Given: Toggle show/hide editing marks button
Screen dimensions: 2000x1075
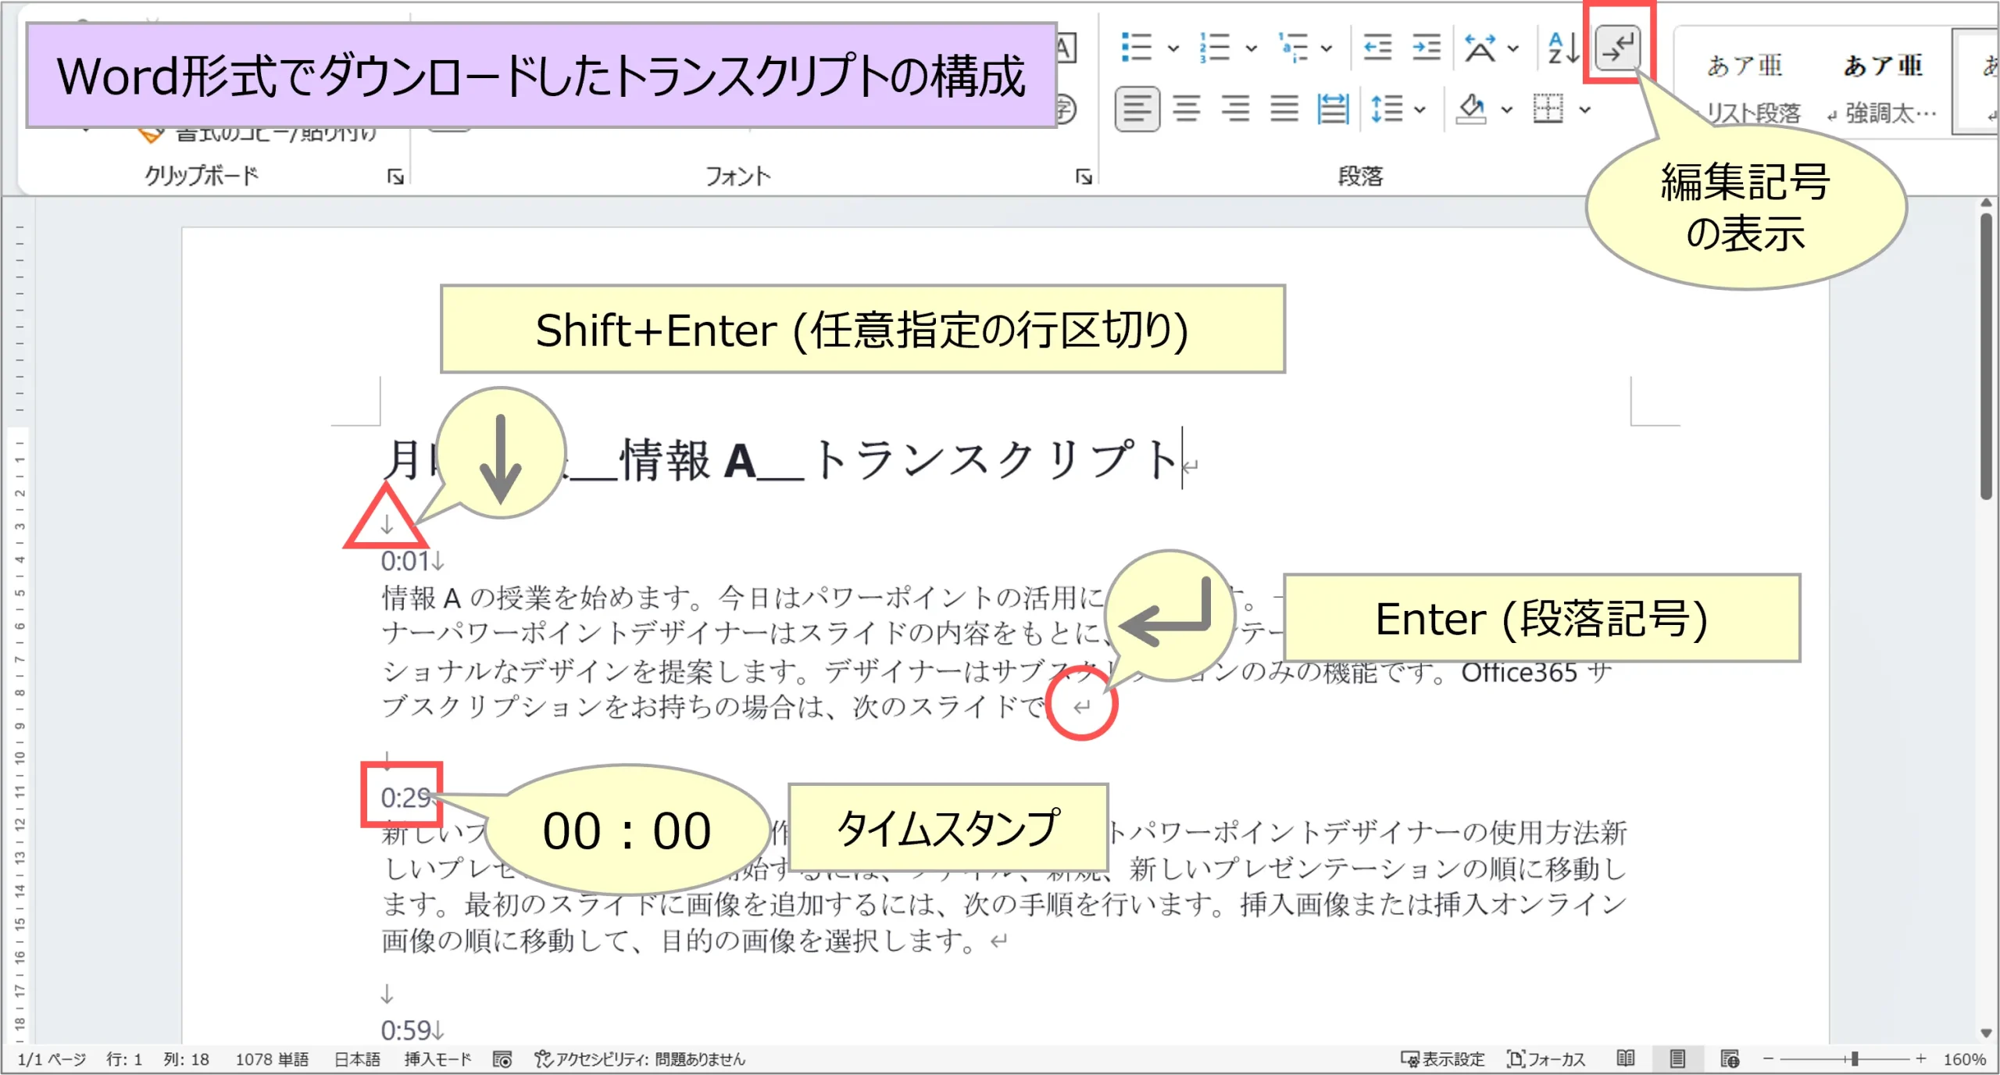Looking at the screenshot, I should 1617,48.
